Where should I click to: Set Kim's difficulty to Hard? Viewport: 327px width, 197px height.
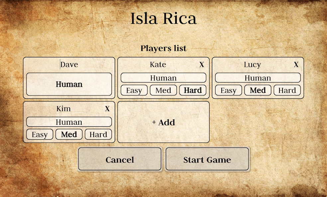point(98,134)
